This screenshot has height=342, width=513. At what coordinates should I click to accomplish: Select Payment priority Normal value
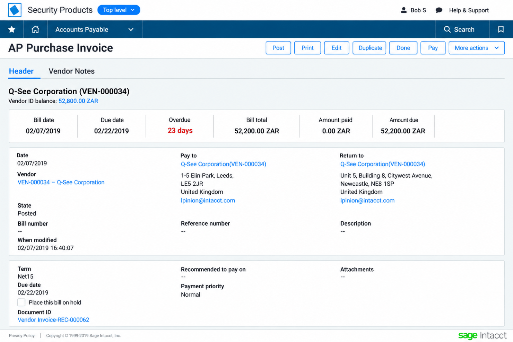191,295
